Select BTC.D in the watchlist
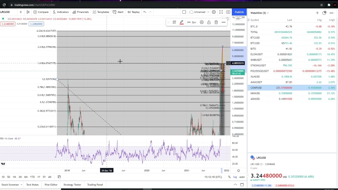The height and width of the screenshot is (190, 338). 292,26
